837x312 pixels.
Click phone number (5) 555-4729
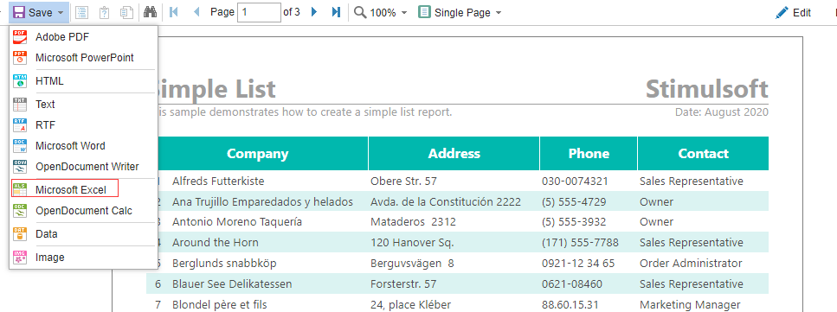[x=574, y=202]
